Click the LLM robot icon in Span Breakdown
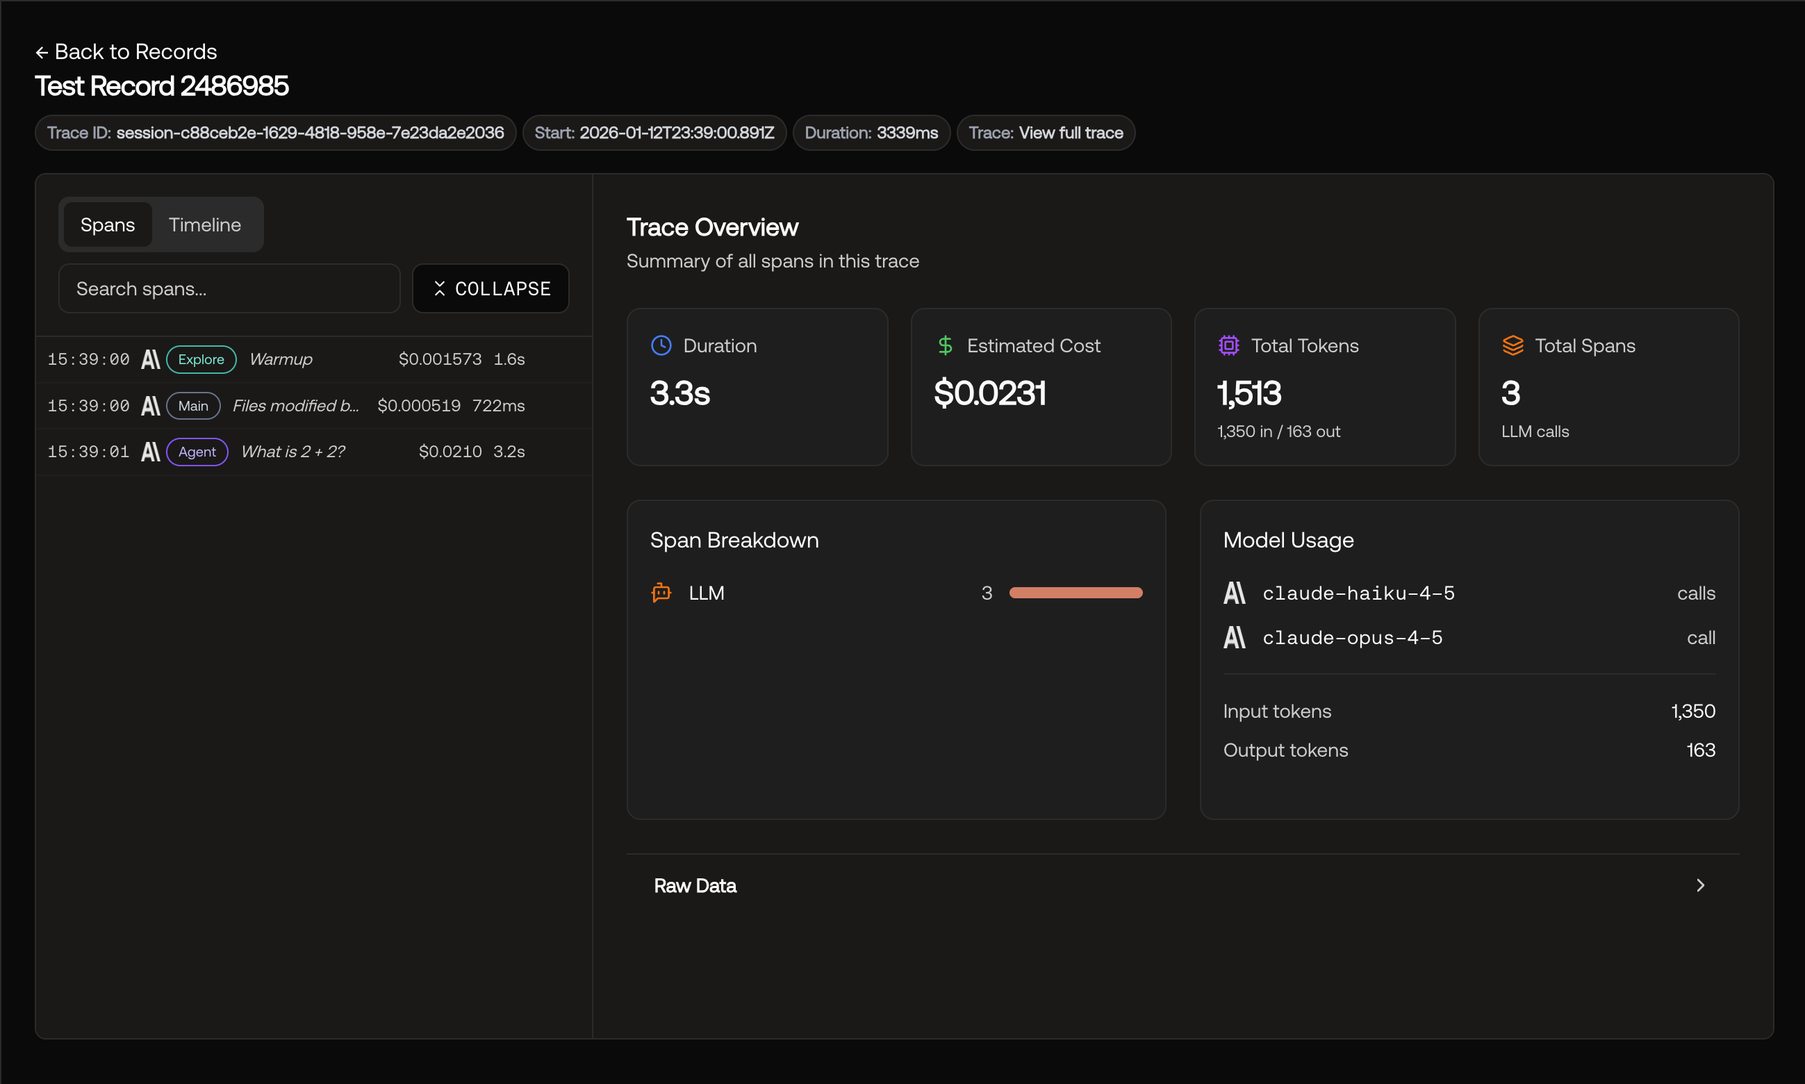This screenshot has height=1084, width=1805. pyautogui.click(x=661, y=593)
